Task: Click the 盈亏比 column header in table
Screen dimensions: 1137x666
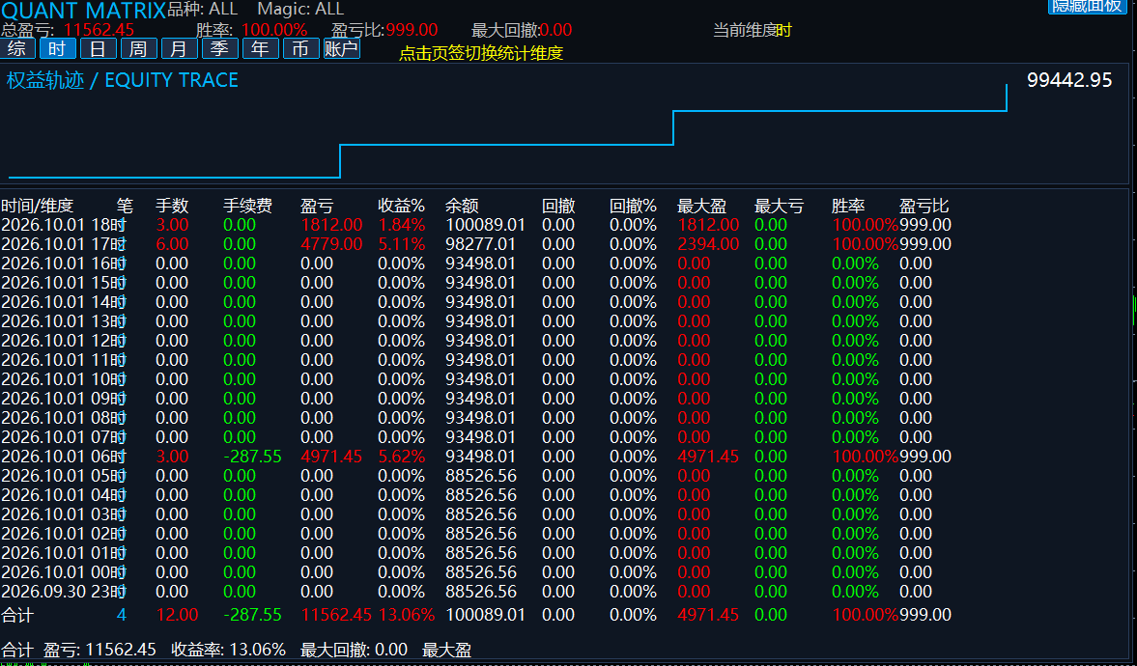Action: tap(924, 206)
